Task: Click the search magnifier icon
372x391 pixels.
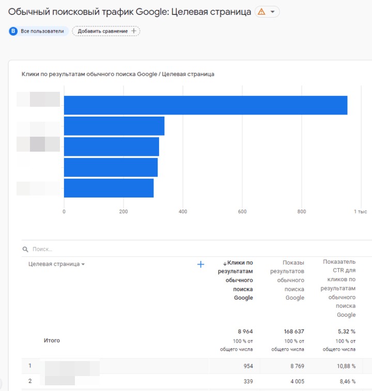Action: click(x=25, y=249)
